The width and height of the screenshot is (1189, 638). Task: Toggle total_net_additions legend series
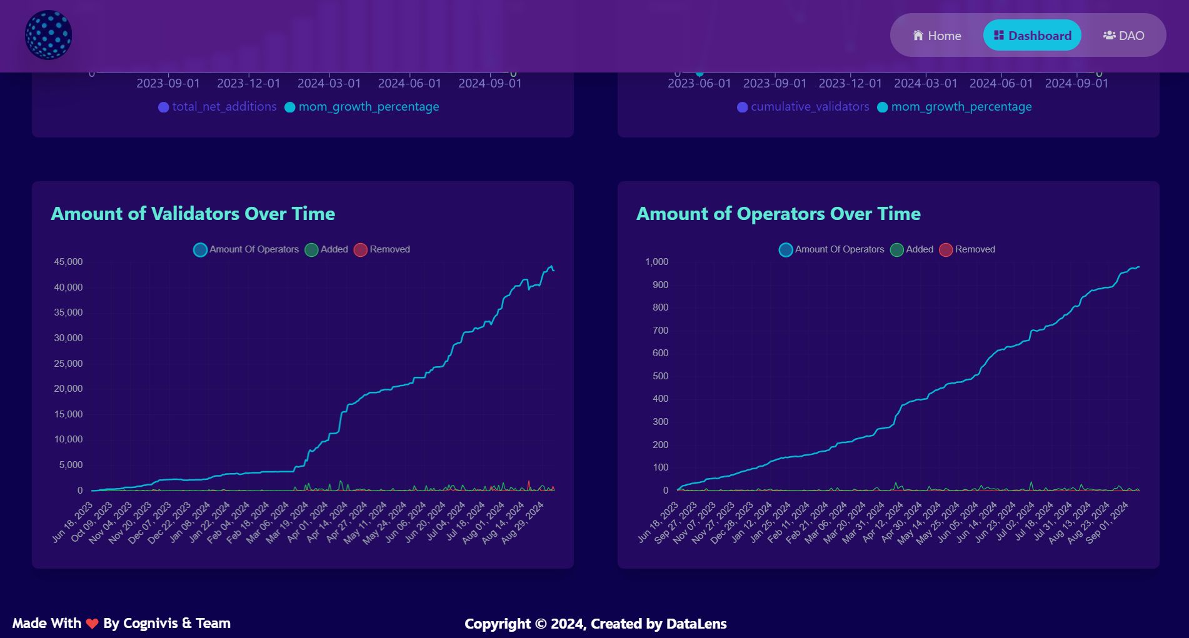click(x=218, y=107)
